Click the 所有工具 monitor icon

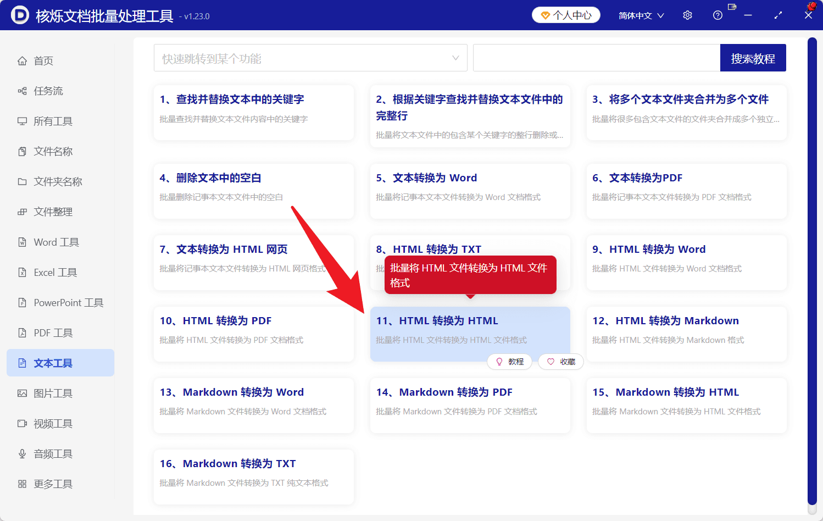click(x=22, y=121)
